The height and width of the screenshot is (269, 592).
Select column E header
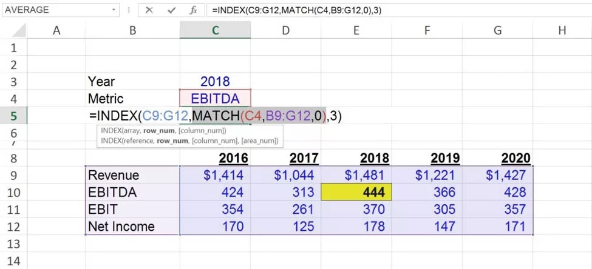click(356, 30)
